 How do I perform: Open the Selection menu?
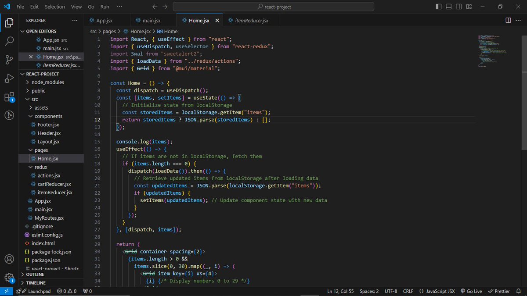pyautogui.click(x=54, y=7)
